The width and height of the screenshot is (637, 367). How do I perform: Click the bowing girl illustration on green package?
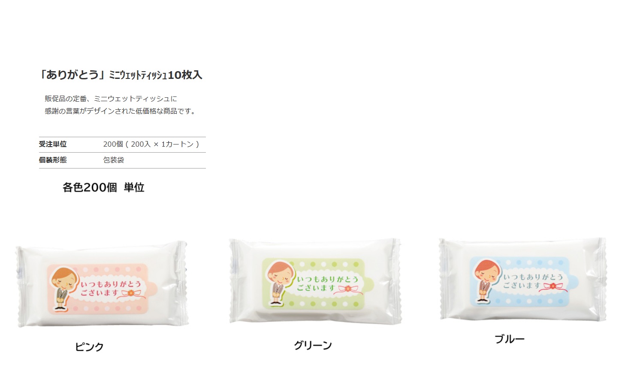click(279, 283)
